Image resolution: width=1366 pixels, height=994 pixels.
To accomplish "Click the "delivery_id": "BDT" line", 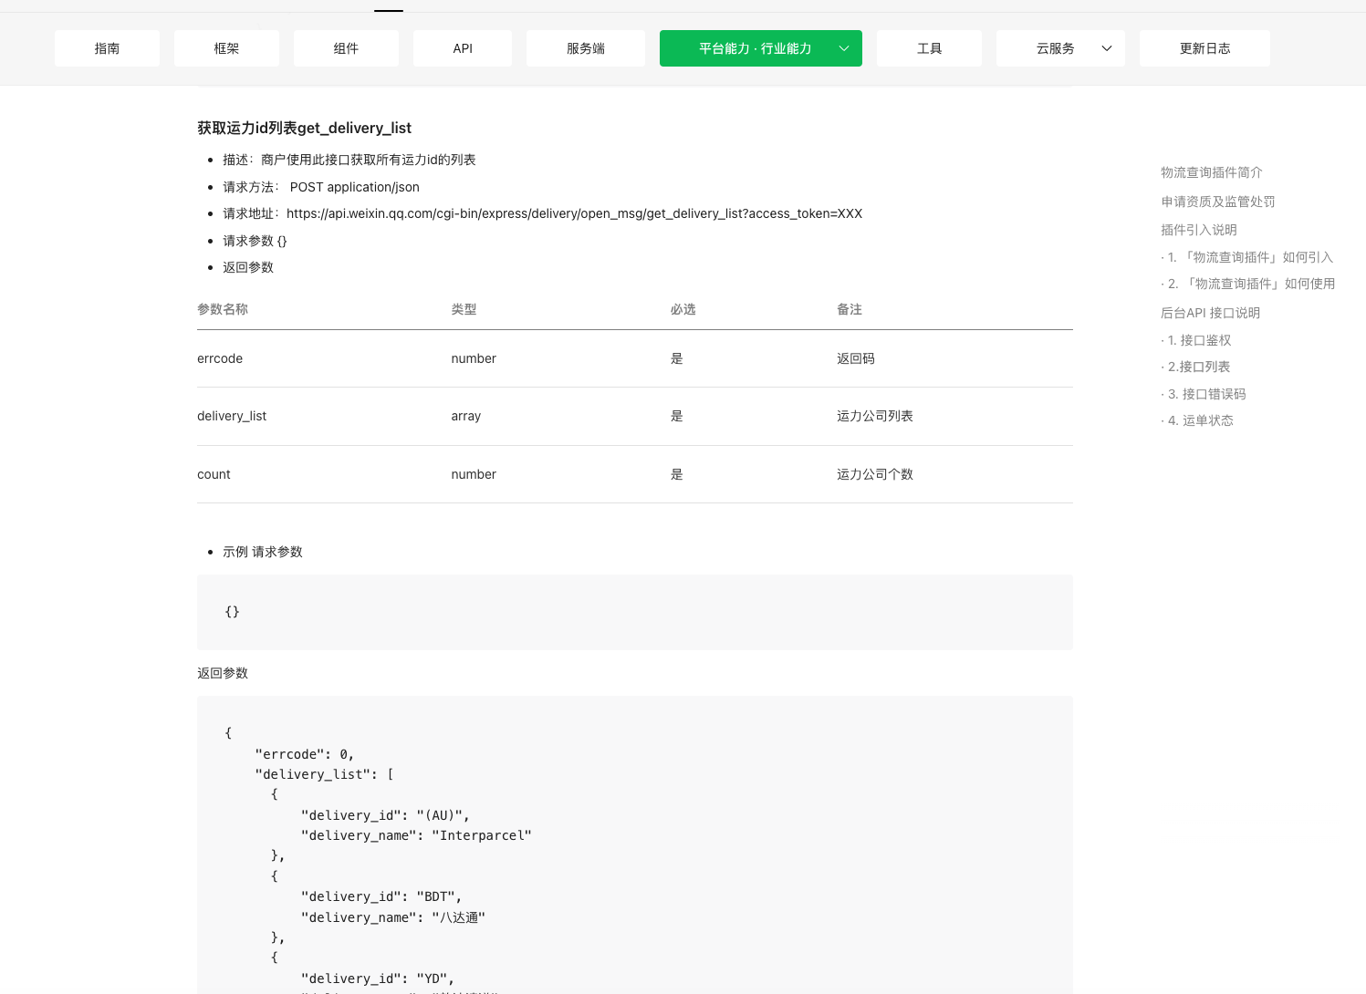I will (x=381, y=896).
